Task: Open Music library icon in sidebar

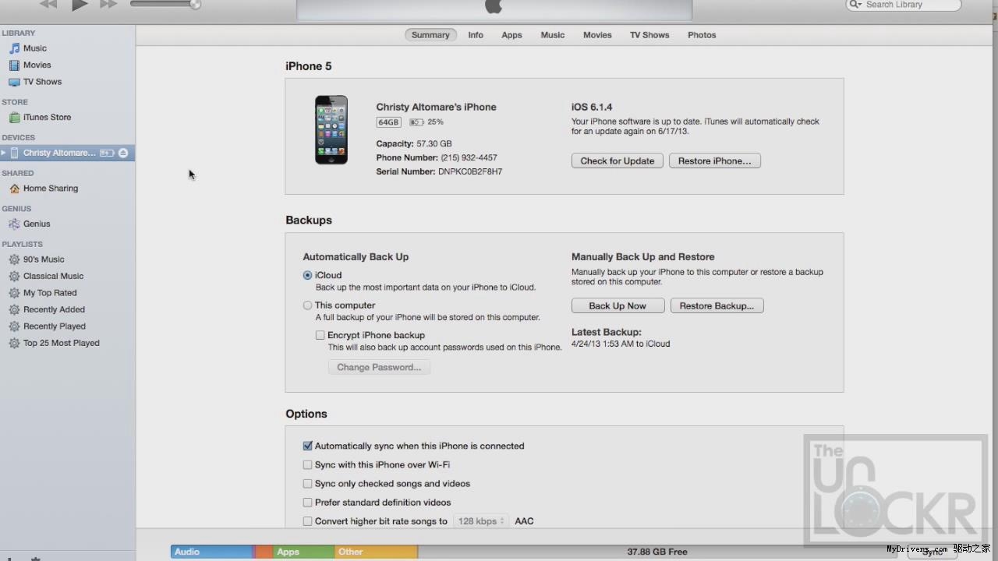Action: coord(14,48)
